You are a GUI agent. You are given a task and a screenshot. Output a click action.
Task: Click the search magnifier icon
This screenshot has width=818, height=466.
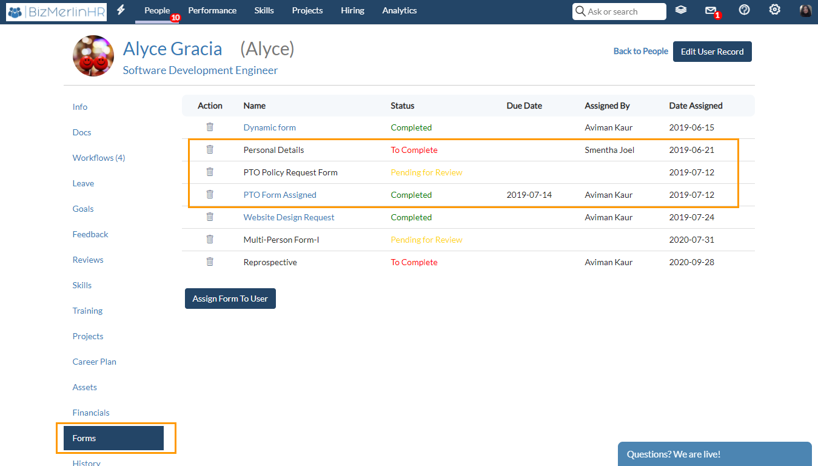pyautogui.click(x=580, y=12)
